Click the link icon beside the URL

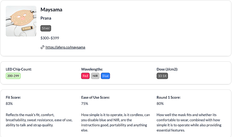click(42, 47)
